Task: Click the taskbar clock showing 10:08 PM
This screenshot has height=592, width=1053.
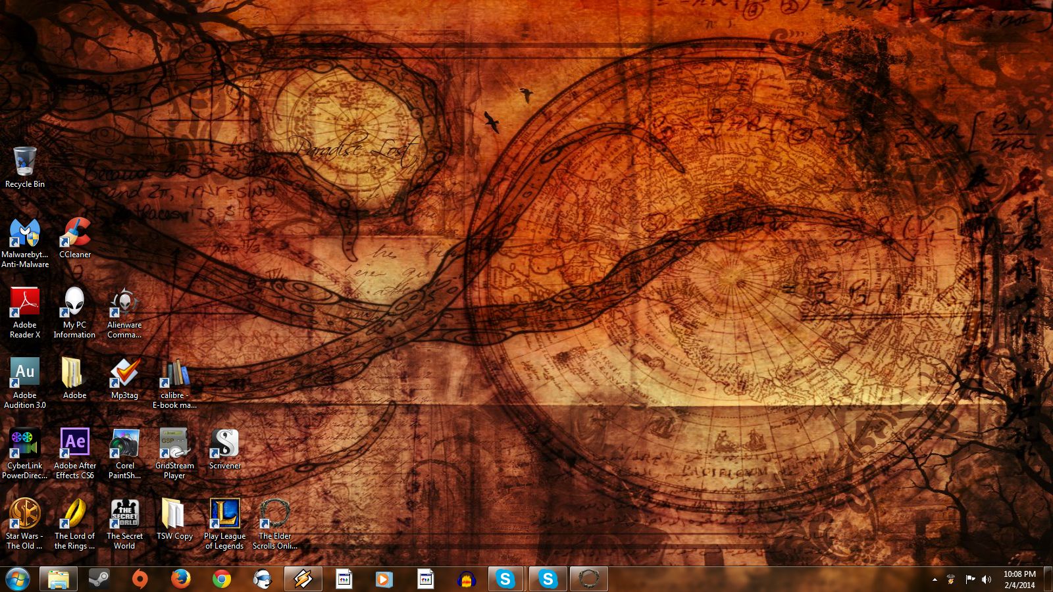Action: pos(1019,579)
